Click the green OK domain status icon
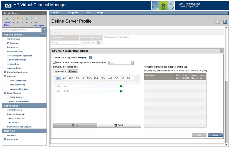The image size is (230, 148). (7, 18)
